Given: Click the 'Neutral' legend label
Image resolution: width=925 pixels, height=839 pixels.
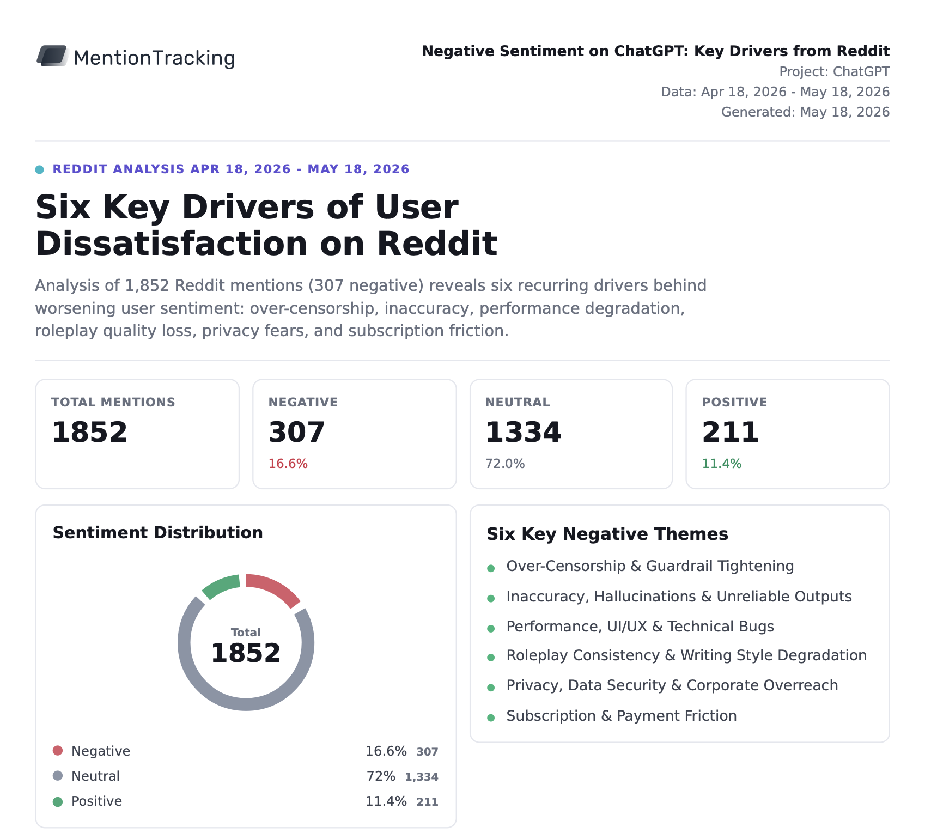Looking at the screenshot, I should 95,776.
